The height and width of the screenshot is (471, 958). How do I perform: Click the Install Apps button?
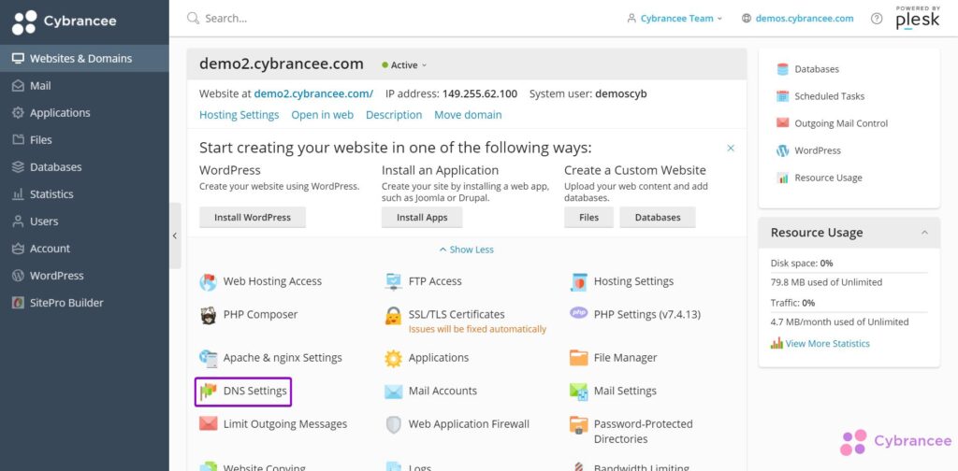tap(422, 217)
